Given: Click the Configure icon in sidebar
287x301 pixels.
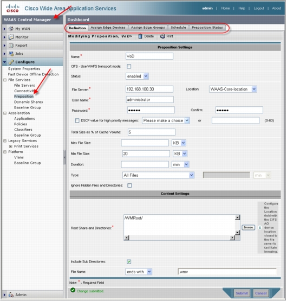Looking at the screenshot, I should coord(11,62).
